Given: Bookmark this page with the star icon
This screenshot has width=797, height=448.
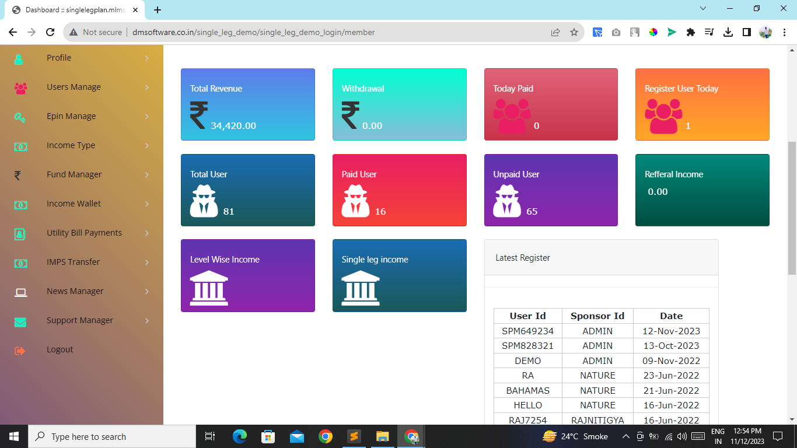Looking at the screenshot, I should tap(574, 33).
